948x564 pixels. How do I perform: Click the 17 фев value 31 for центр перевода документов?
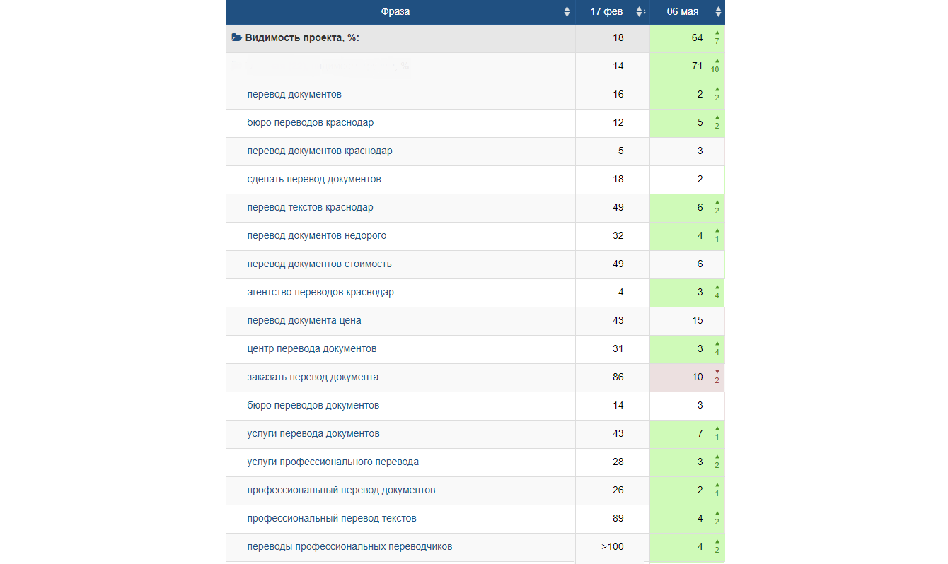(x=618, y=349)
